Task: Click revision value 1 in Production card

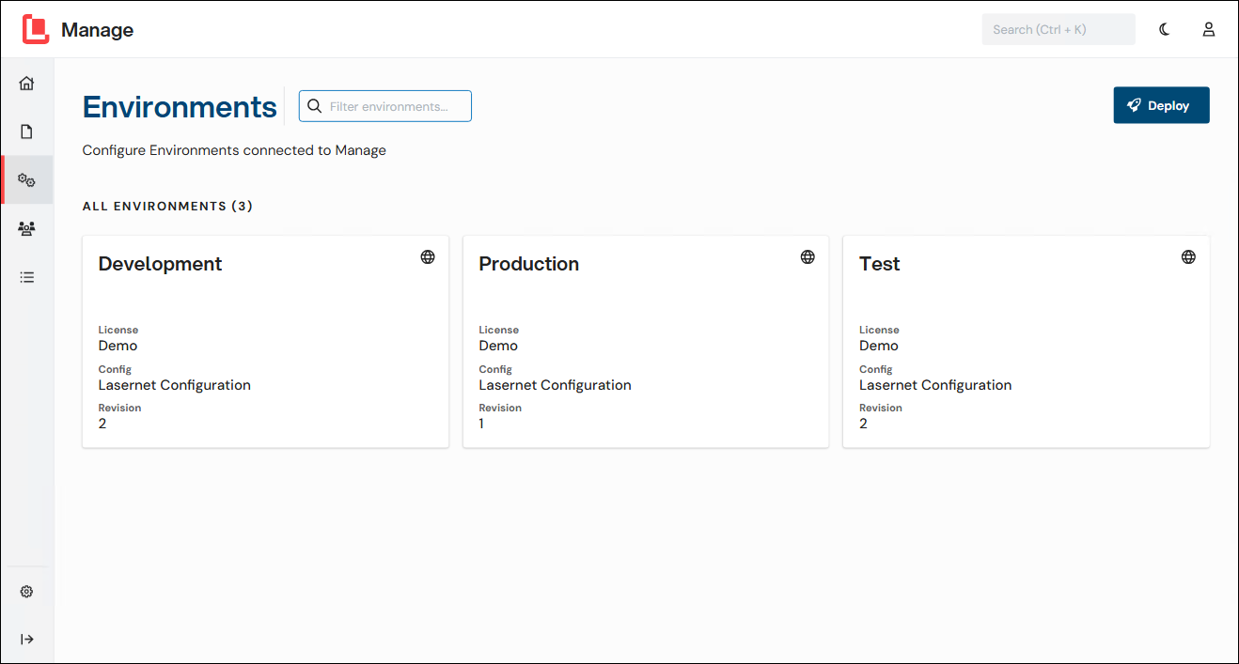Action: pyautogui.click(x=481, y=424)
